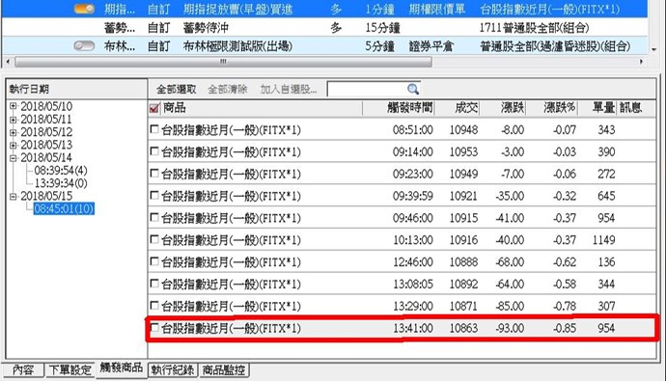Check the box for the 09:23:00 row
666x381 pixels.
coord(154,174)
